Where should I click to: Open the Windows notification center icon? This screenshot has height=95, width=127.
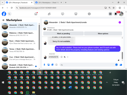pos(123,83)
